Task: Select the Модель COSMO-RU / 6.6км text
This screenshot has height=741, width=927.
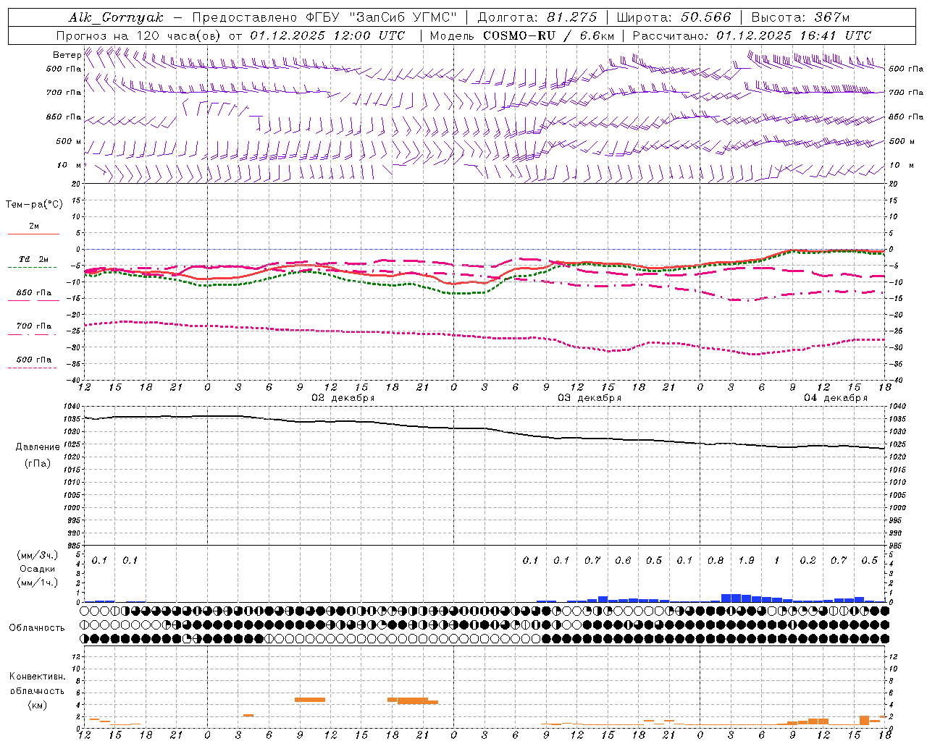Action: click(522, 35)
